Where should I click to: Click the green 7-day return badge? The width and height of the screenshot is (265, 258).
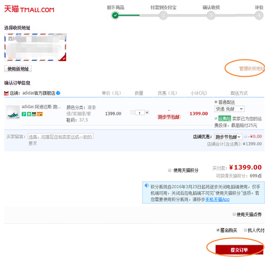point(24,114)
